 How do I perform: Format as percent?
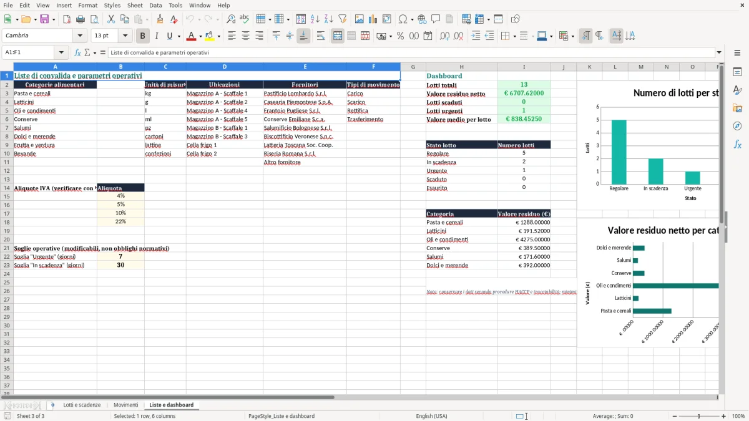[x=401, y=36]
